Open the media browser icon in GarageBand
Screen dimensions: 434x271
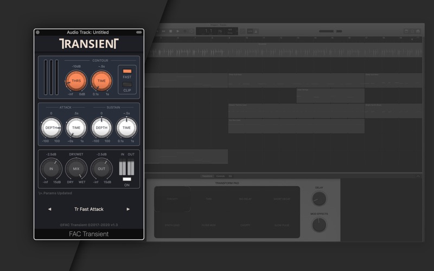pos(418,31)
